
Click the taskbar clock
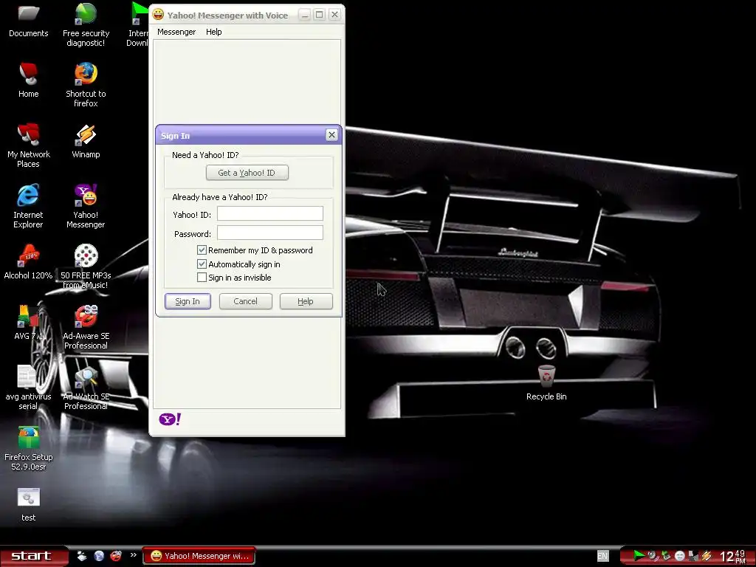(x=733, y=557)
